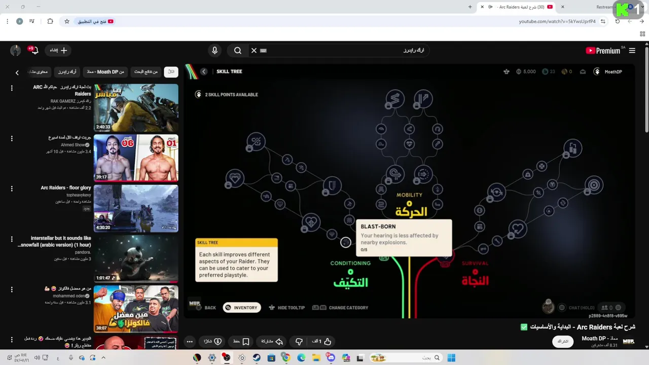The height and width of the screenshot is (365, 649).
Task: Select the آرك رايدرز filter chip
Action: pos(67,72)
